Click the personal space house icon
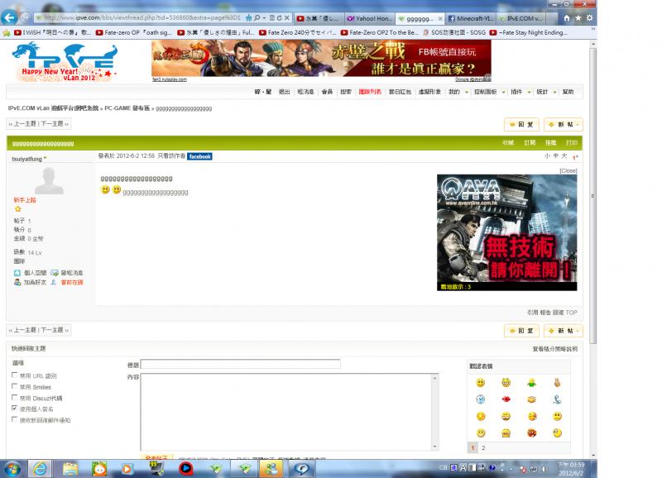 (17, 273)
